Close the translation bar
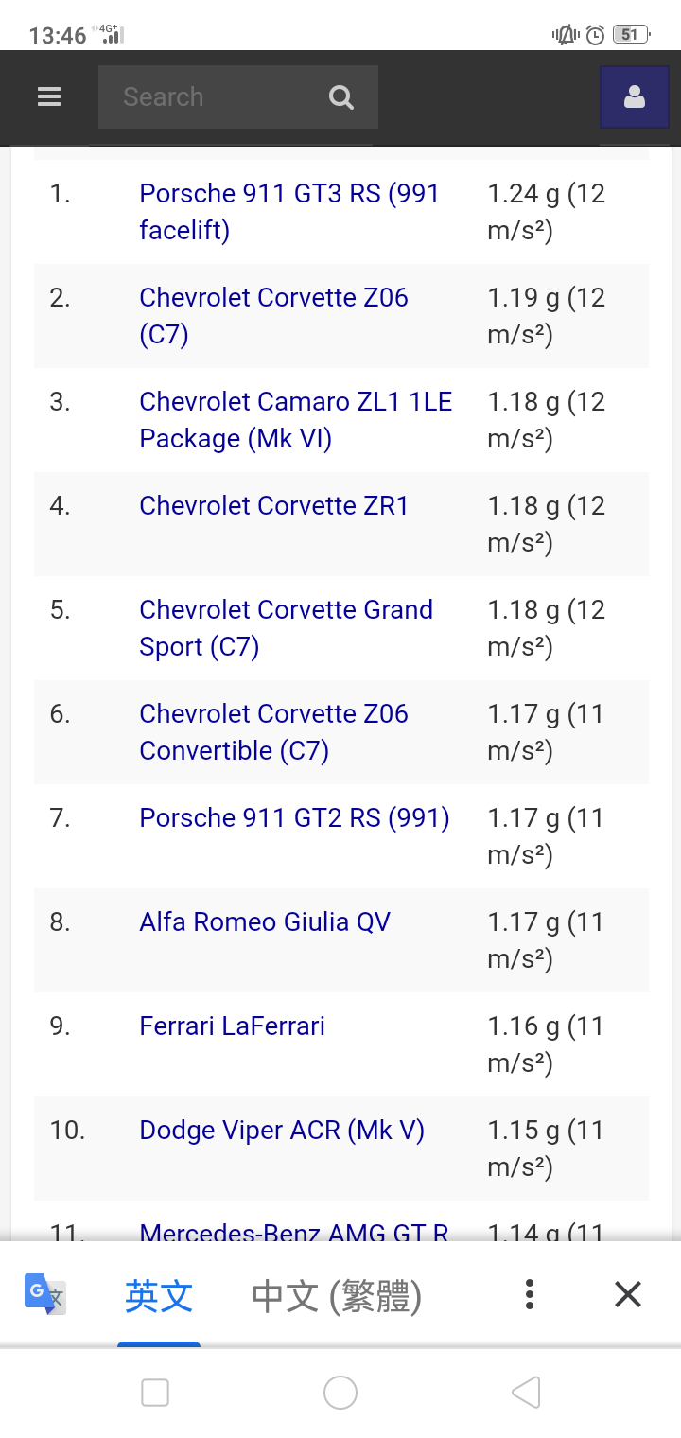Viewport: 681px width, 1438px height. 628,1294
